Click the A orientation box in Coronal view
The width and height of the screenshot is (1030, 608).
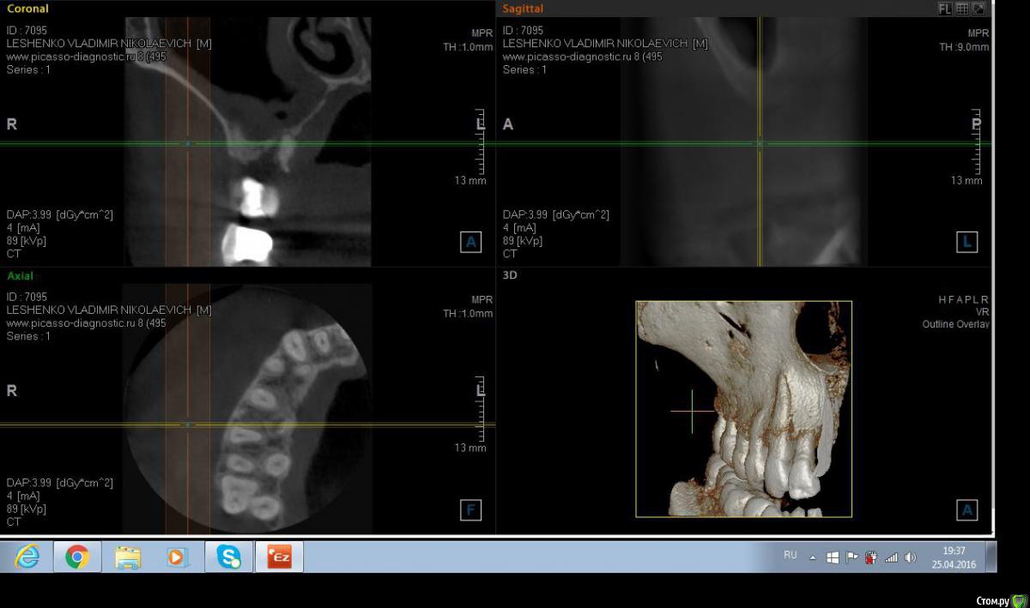[470, 243]
